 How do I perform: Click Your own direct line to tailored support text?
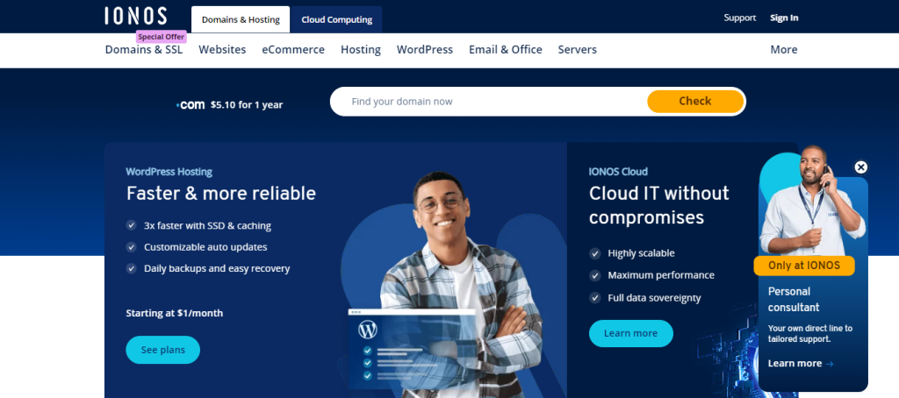point(810,334)
